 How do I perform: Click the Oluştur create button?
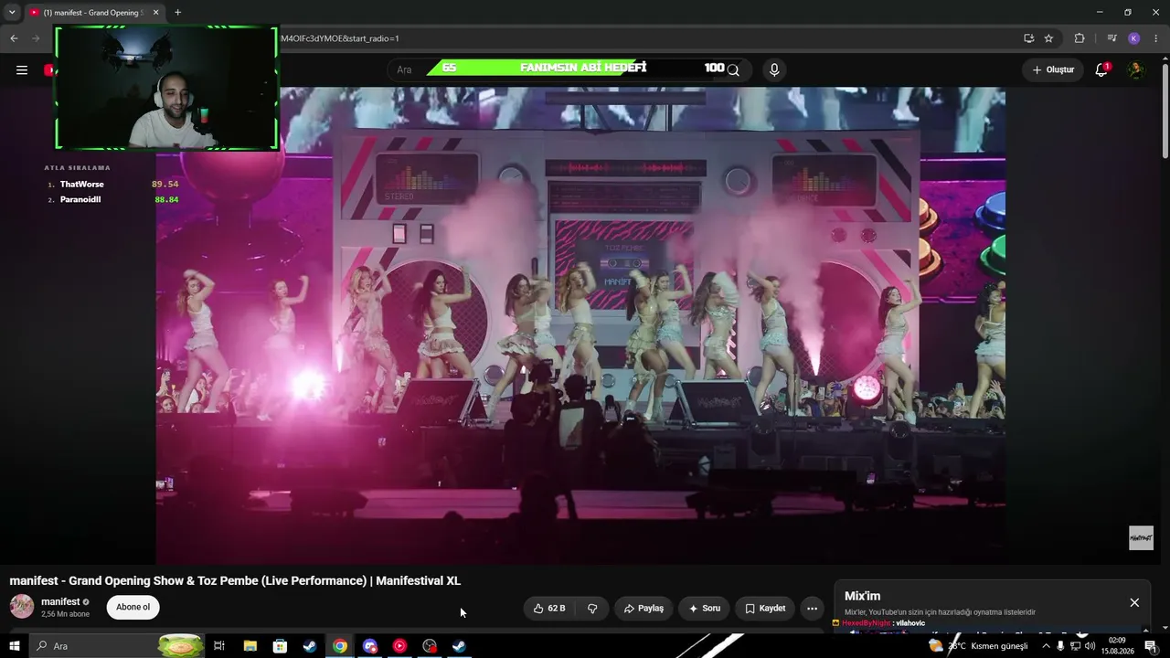point(1053,70)
